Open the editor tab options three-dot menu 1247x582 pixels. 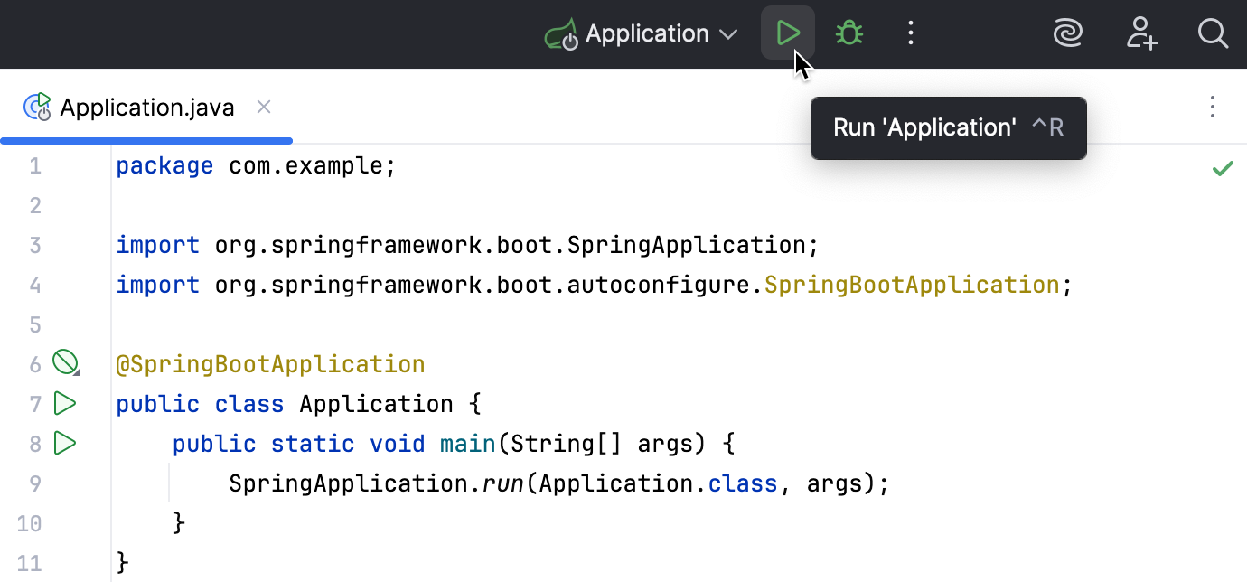click(x=1213, y=108)
